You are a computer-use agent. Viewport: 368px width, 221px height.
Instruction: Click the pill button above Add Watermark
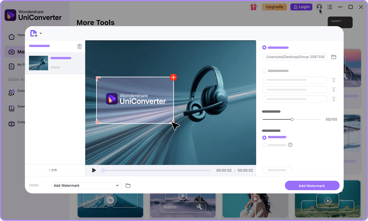(278, 170)
